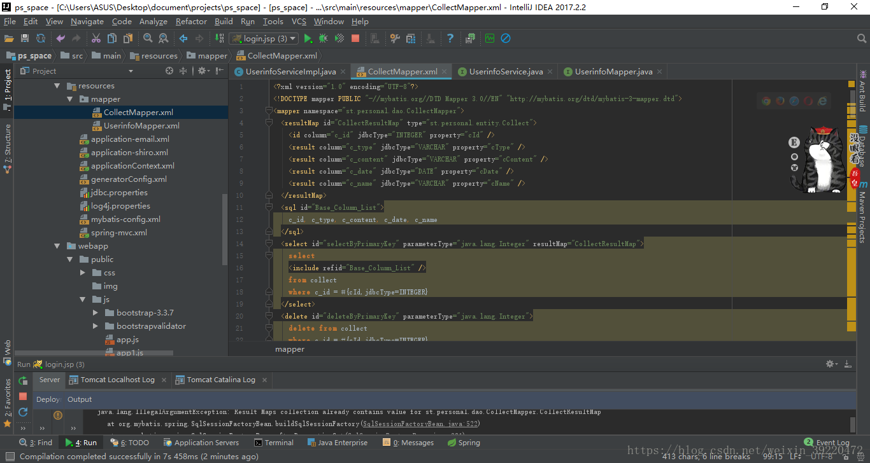Image resolution: width=870 pixels, height=463 pixels.
Task: Open the 6: TODO tool window
Action: point(129,443)
